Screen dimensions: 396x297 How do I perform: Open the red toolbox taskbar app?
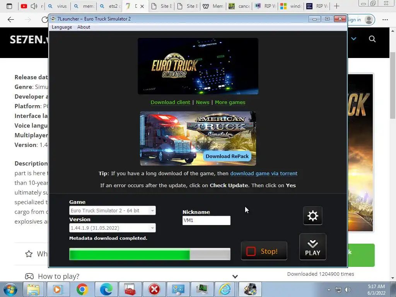click(130, 289)
